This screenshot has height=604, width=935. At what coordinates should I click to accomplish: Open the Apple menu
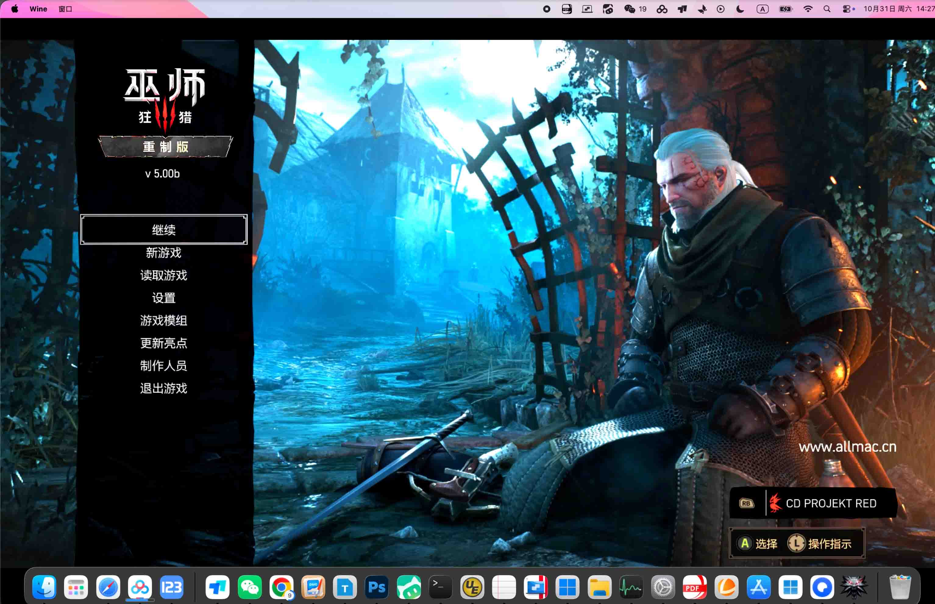pyautogui.click(x=15, y=9)
